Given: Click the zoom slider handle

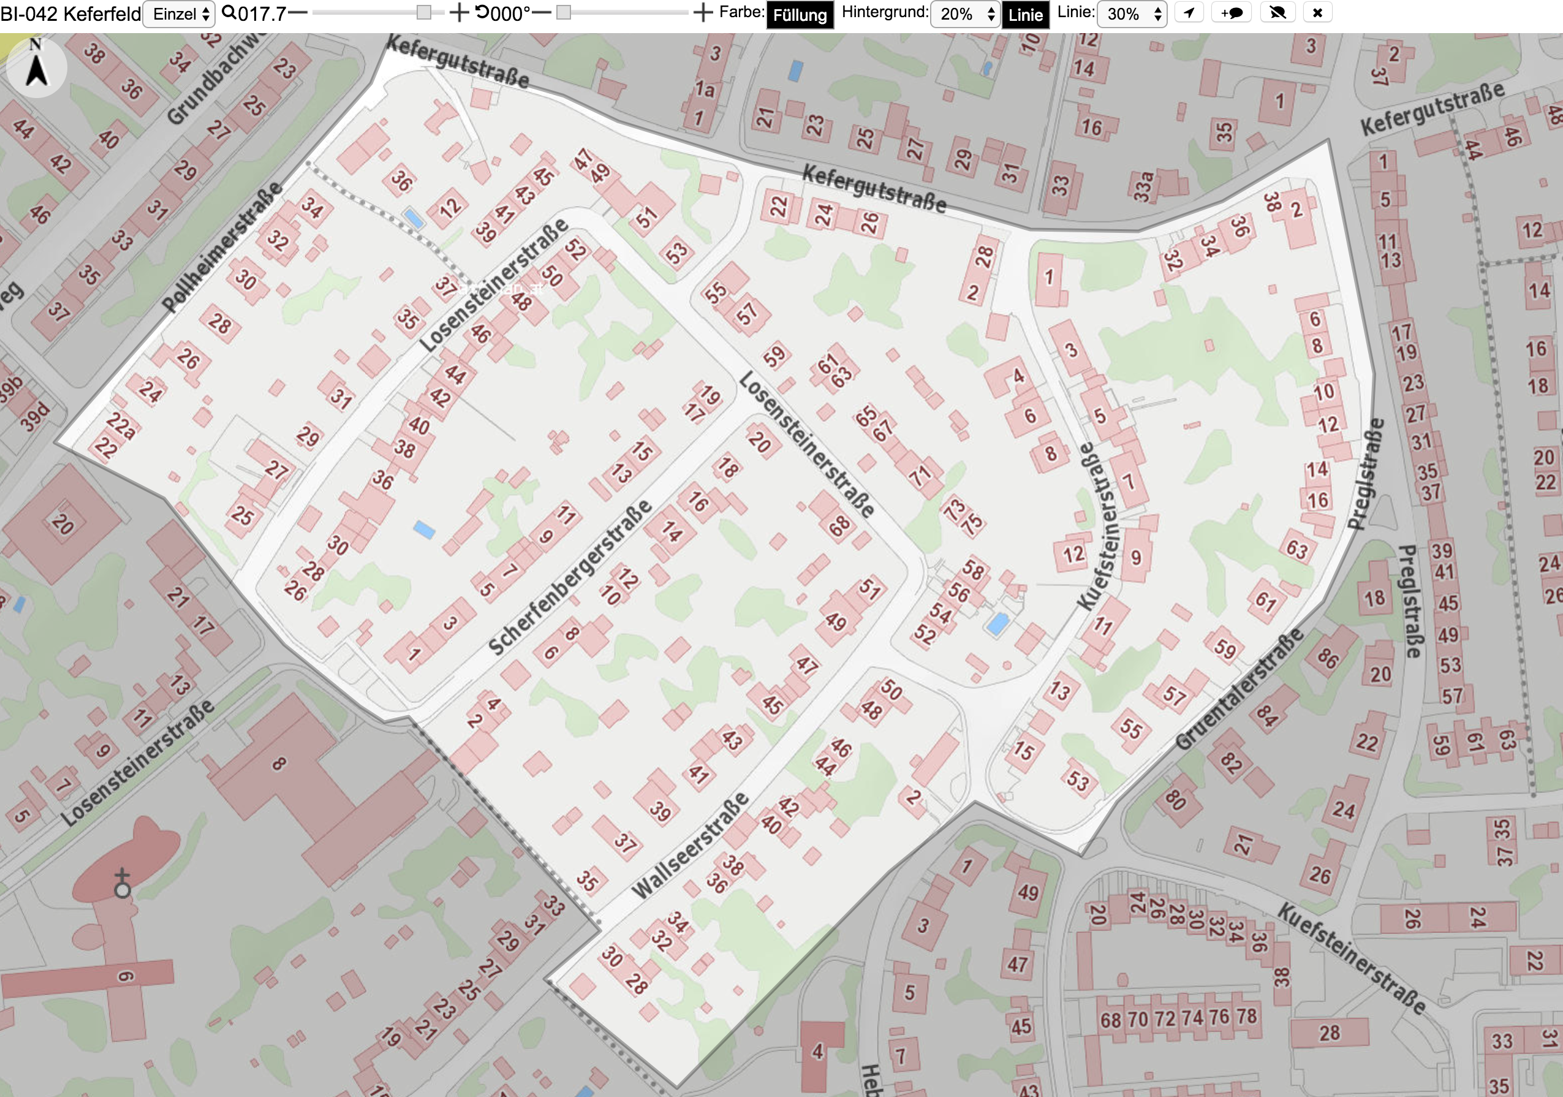Looking at the screenshot, I should tap(423, 13).
